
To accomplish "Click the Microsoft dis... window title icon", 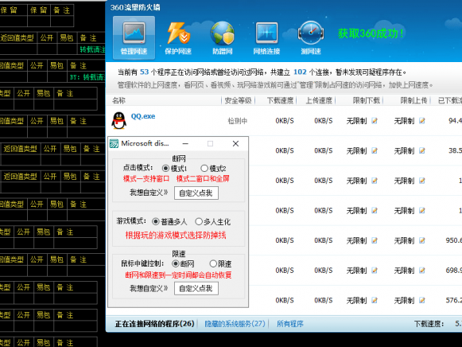I will (114, 143).
